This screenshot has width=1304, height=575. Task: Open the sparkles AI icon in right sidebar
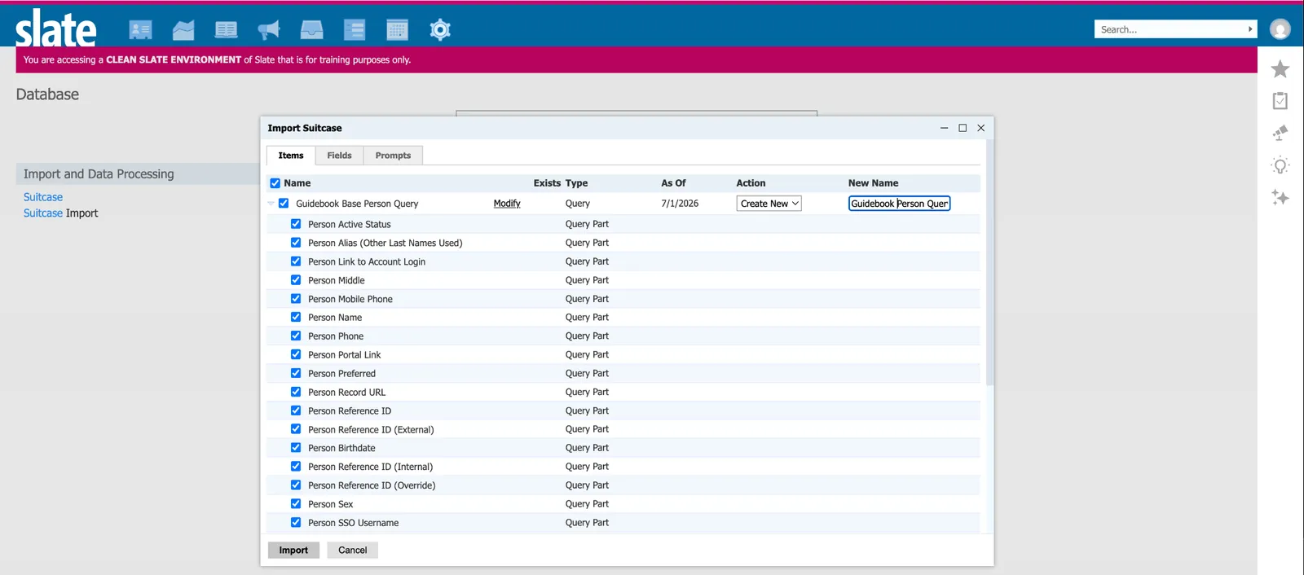point(1280,197)
